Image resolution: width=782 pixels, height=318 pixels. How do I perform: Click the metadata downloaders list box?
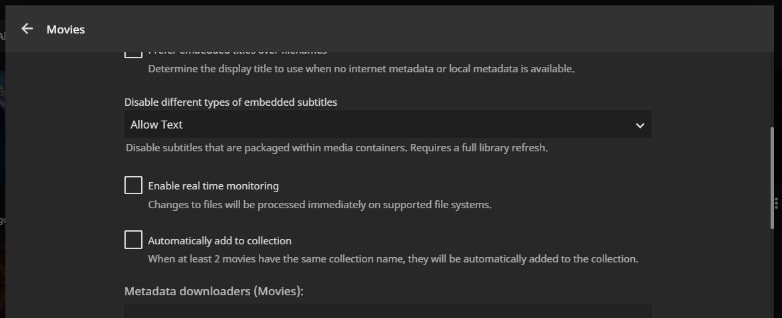(x=387, y=311)
